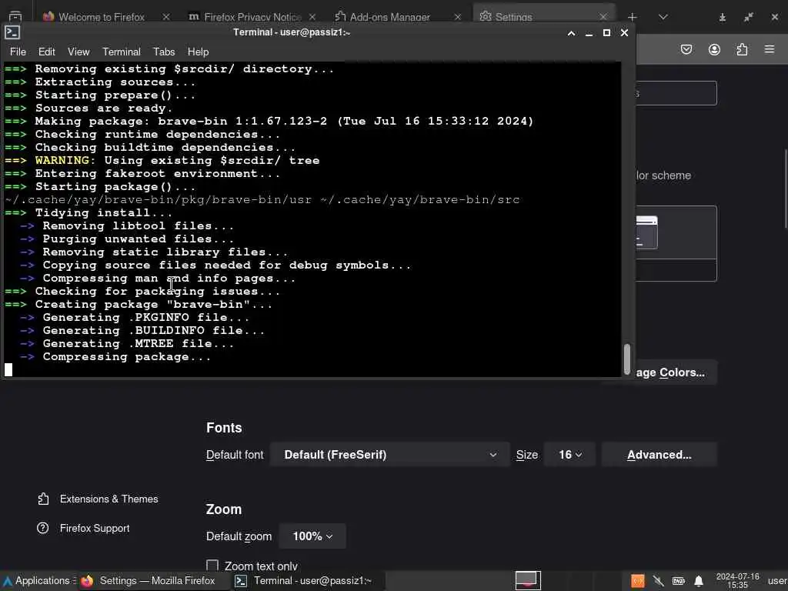788x591 pixels.
Task: Open the Firefox account icon
Action: tap(714, 49)
